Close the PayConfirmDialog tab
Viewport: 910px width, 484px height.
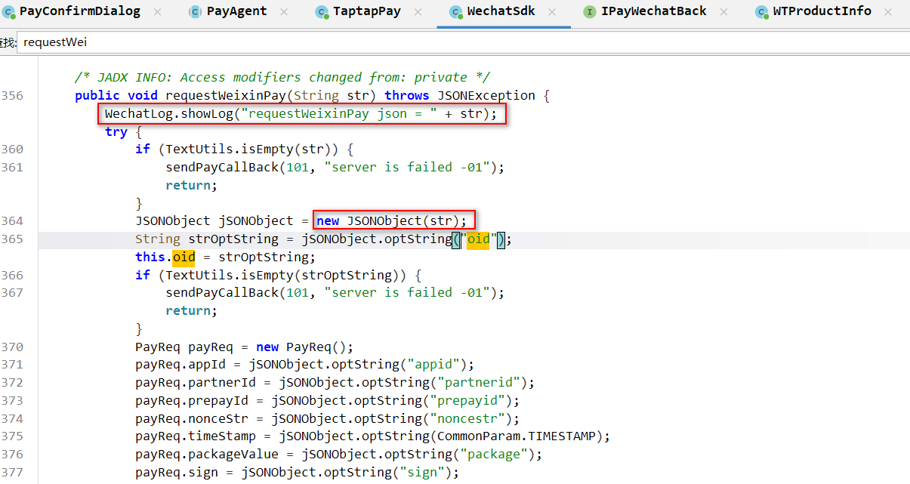[157, 12]
